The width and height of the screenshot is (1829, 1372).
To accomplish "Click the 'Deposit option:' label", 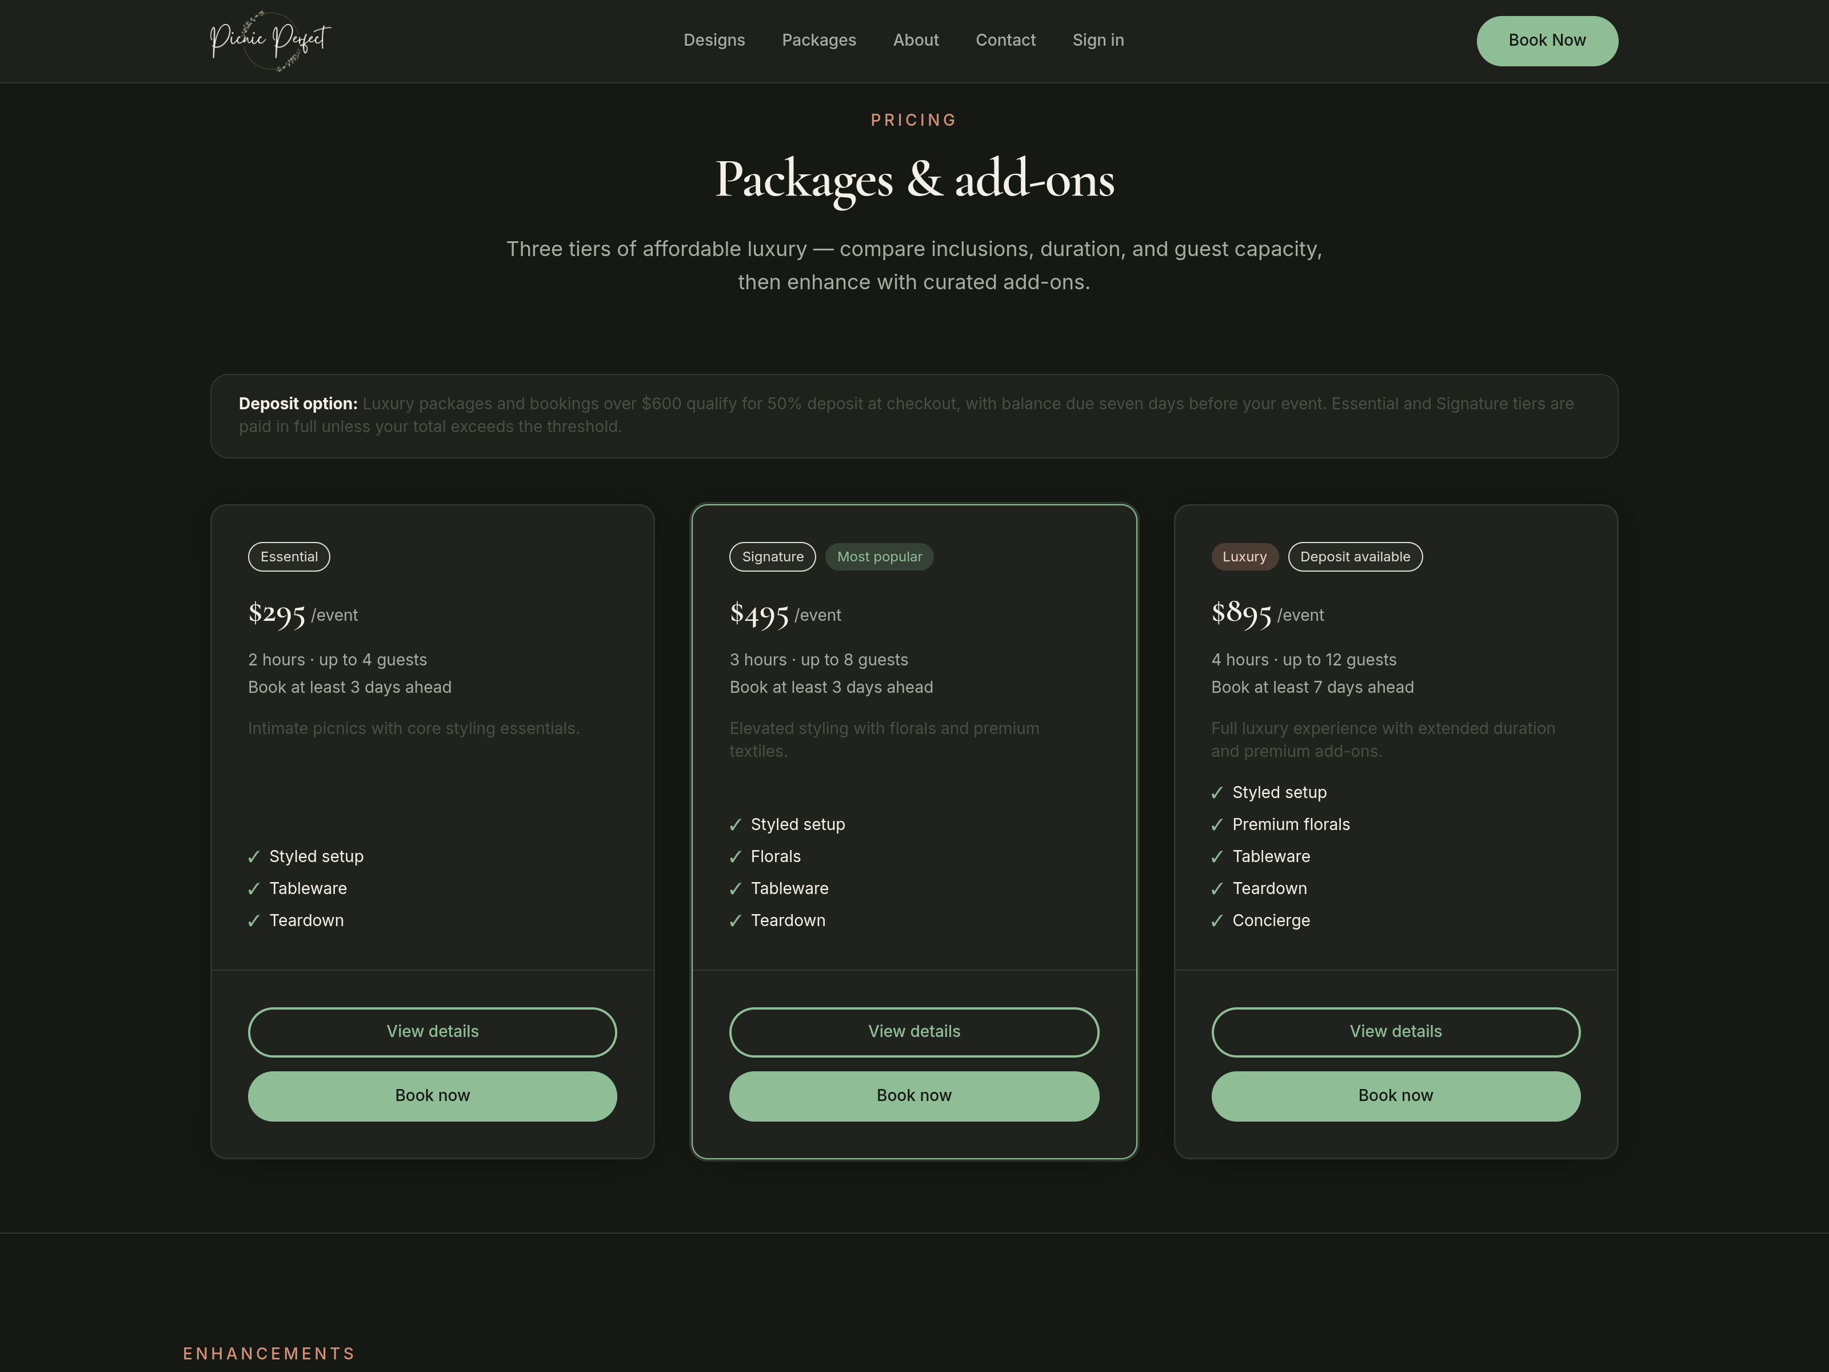I will (x=298, y=404).
